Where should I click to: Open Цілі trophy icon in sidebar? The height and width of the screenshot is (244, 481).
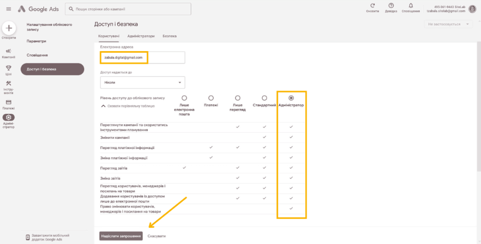8,68
